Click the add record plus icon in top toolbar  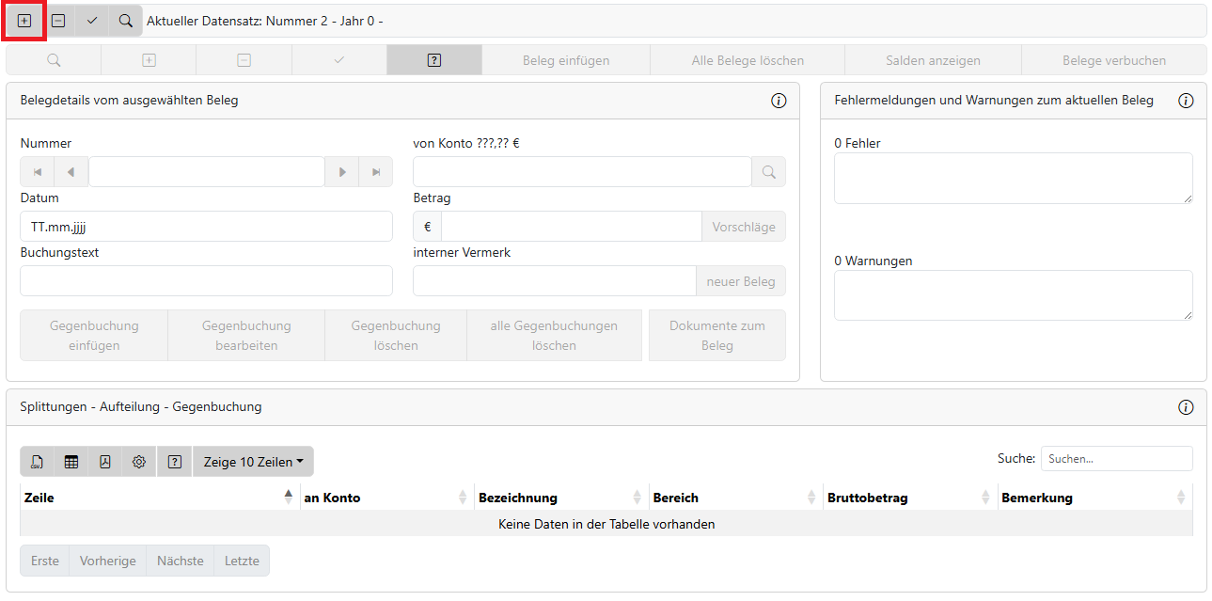[24, 21]
